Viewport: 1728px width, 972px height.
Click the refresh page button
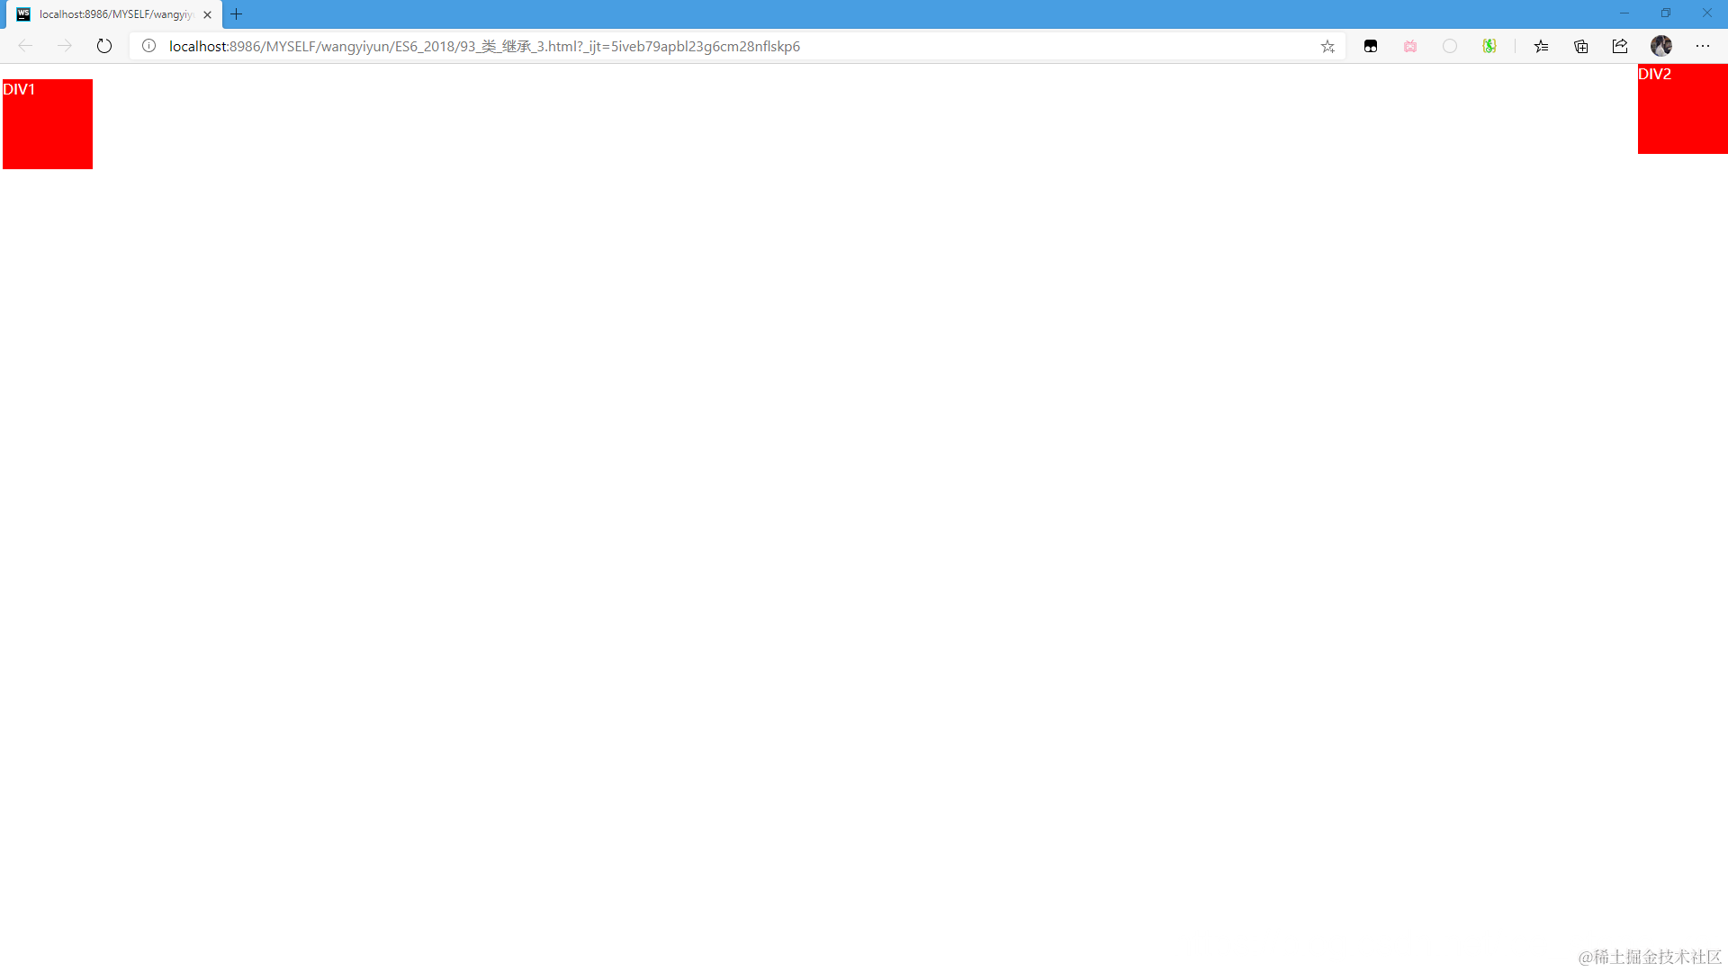coord(104,46)
